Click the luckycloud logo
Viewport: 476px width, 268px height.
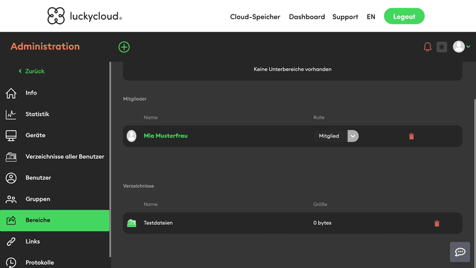(85, 16)
